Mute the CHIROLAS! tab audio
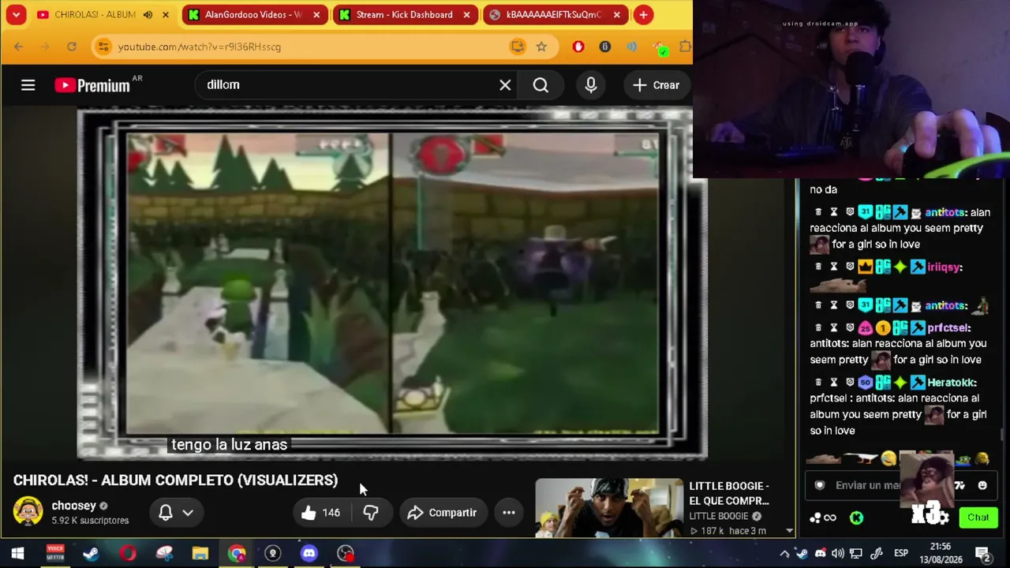 (148, 14)
